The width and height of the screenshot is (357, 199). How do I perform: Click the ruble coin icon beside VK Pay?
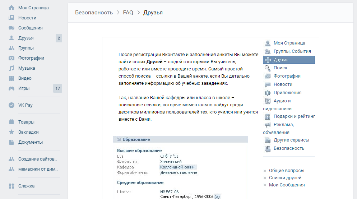(x=11, y=105)
